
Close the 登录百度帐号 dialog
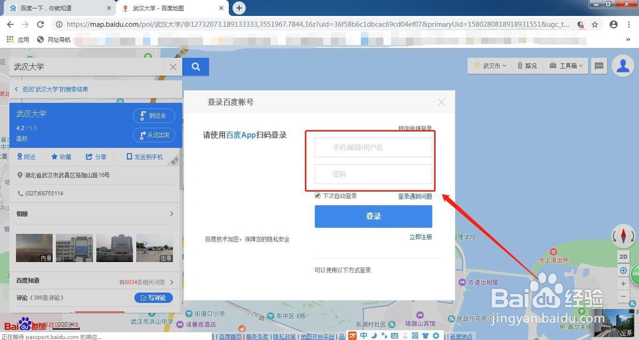(442, 102)
